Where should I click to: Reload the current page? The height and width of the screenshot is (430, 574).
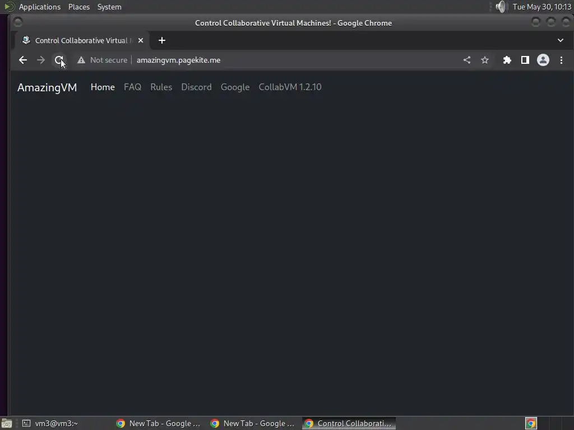pyautogui.click(x=59, y=60)
